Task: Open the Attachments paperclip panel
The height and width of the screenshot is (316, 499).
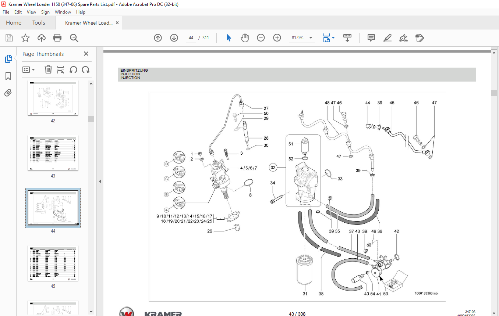Action: tap(8, 93)
